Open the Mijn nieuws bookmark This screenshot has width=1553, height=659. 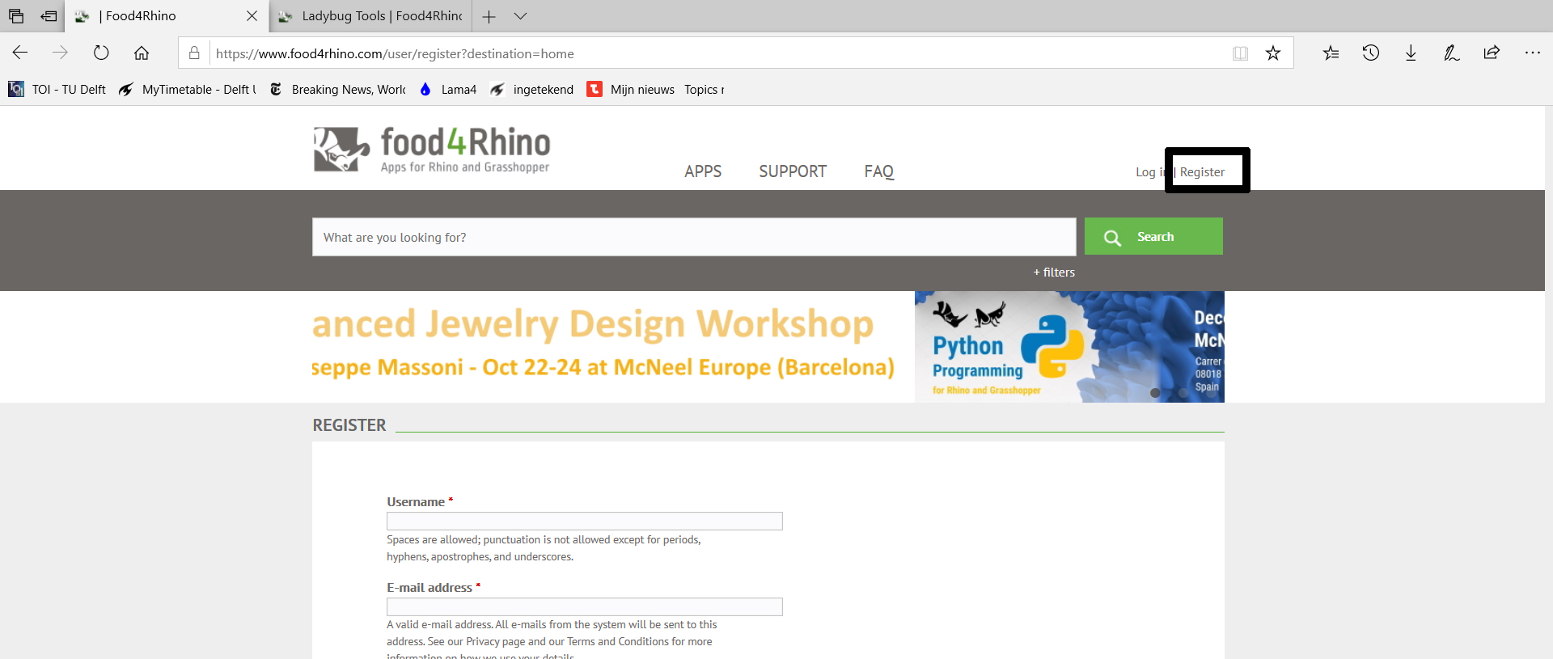tap(631, 90)
